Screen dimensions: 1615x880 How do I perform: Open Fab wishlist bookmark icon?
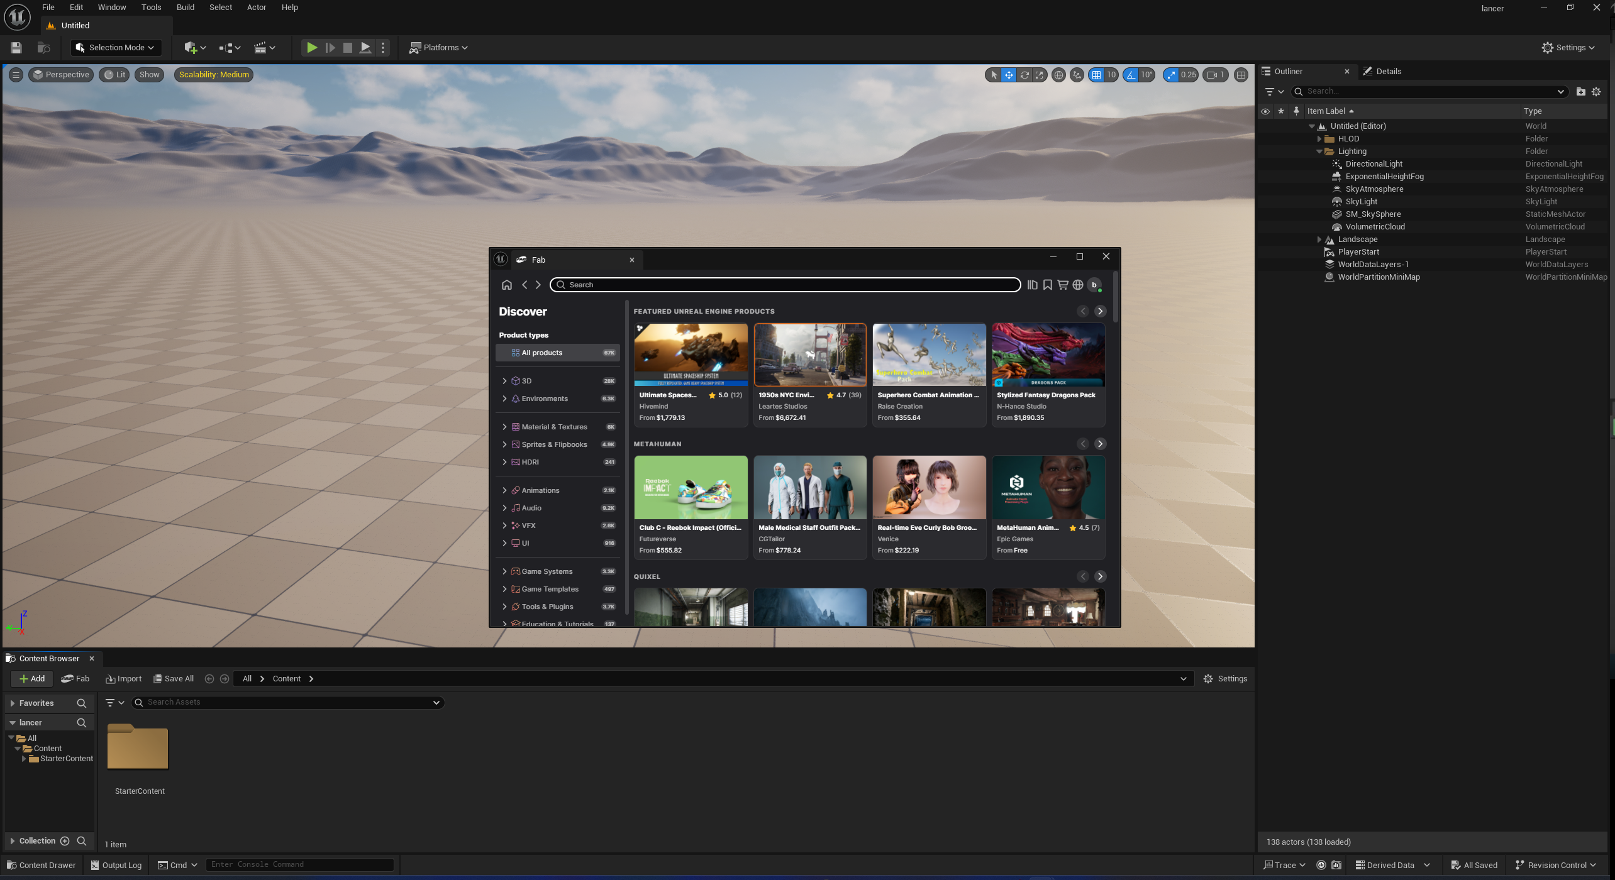[x=1048, y=285]
